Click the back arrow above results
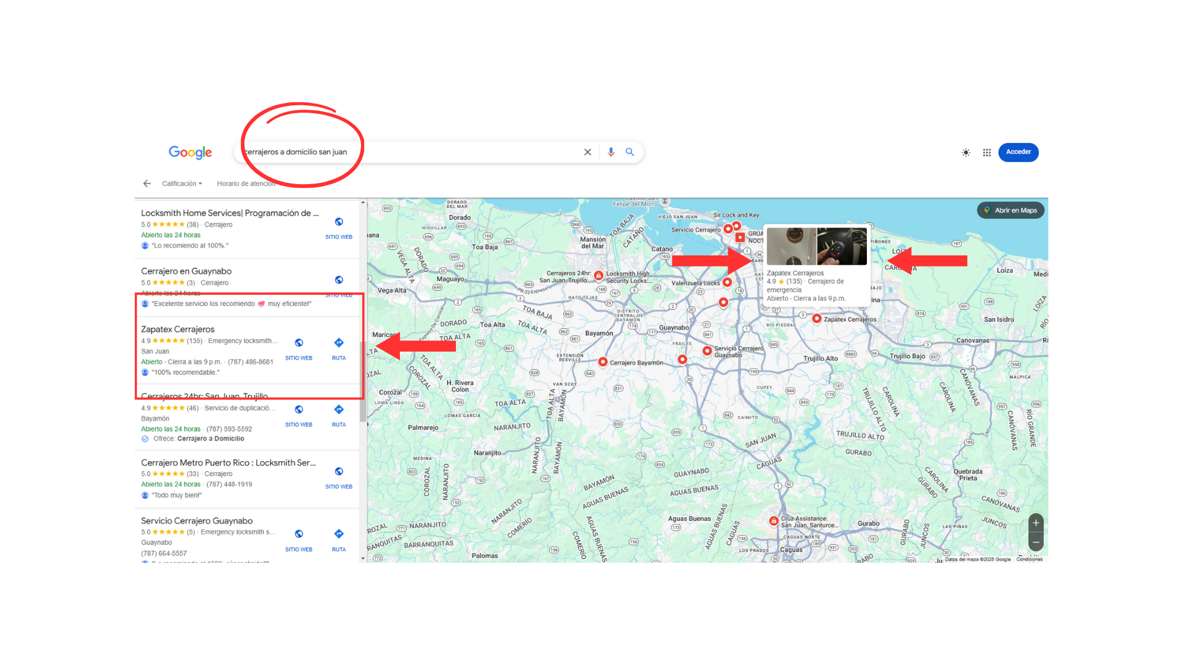 [147, 183]
